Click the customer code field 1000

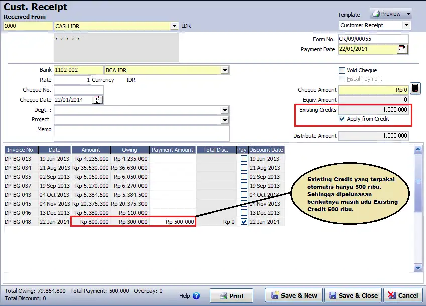[x=28, y=26]
